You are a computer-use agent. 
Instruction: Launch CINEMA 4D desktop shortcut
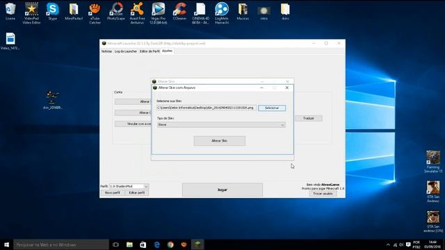[201, 13]
